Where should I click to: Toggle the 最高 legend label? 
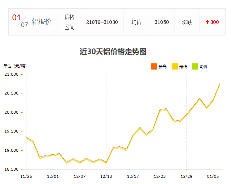coord(163,67)
